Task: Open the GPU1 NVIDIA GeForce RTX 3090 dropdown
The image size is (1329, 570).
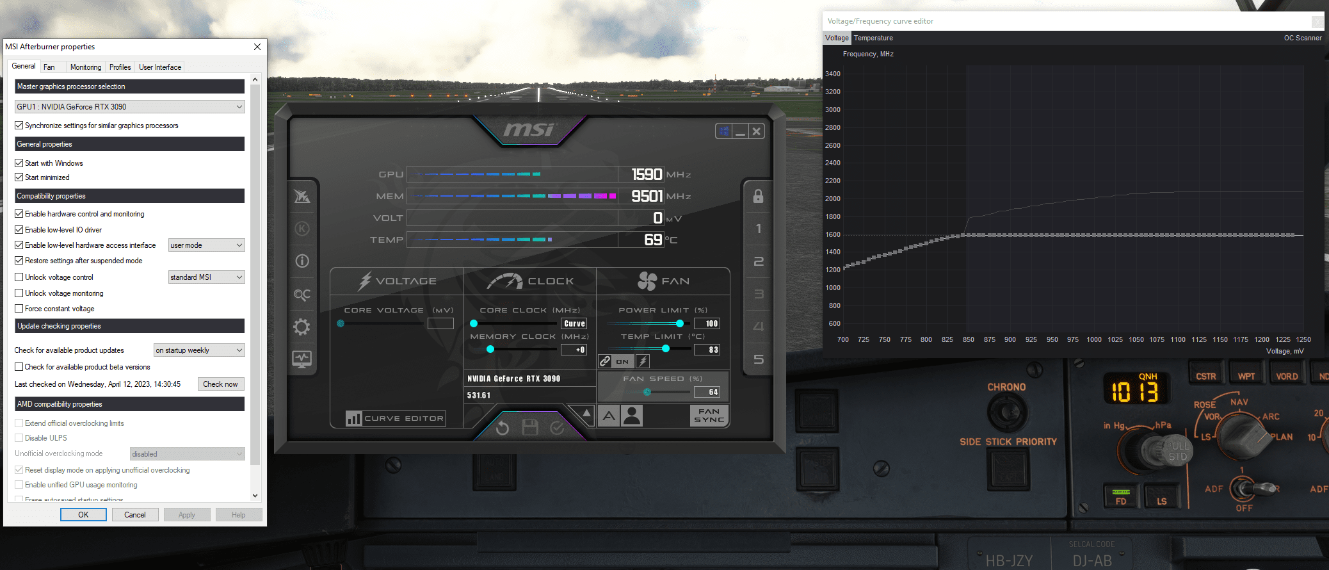Action: tap(129, 107)
